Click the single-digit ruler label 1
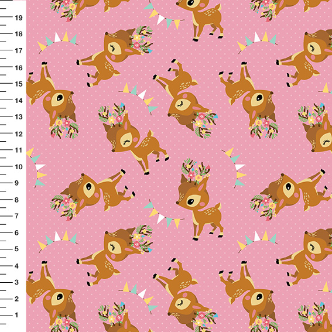332x332 pixels. click(x=17, y=315)
